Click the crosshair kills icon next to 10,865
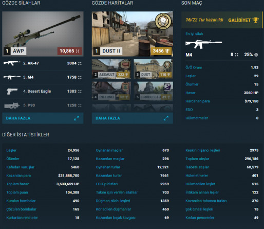Viewport: 264px width, 229px height. (78, 51)
